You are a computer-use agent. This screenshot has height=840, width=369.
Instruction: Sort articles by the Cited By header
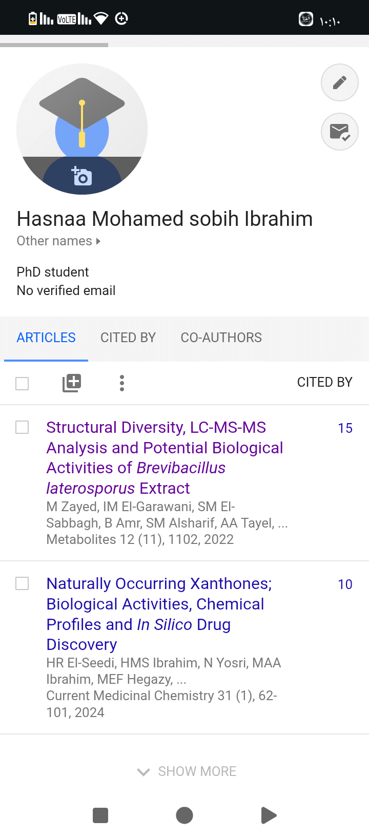(324, 382)
